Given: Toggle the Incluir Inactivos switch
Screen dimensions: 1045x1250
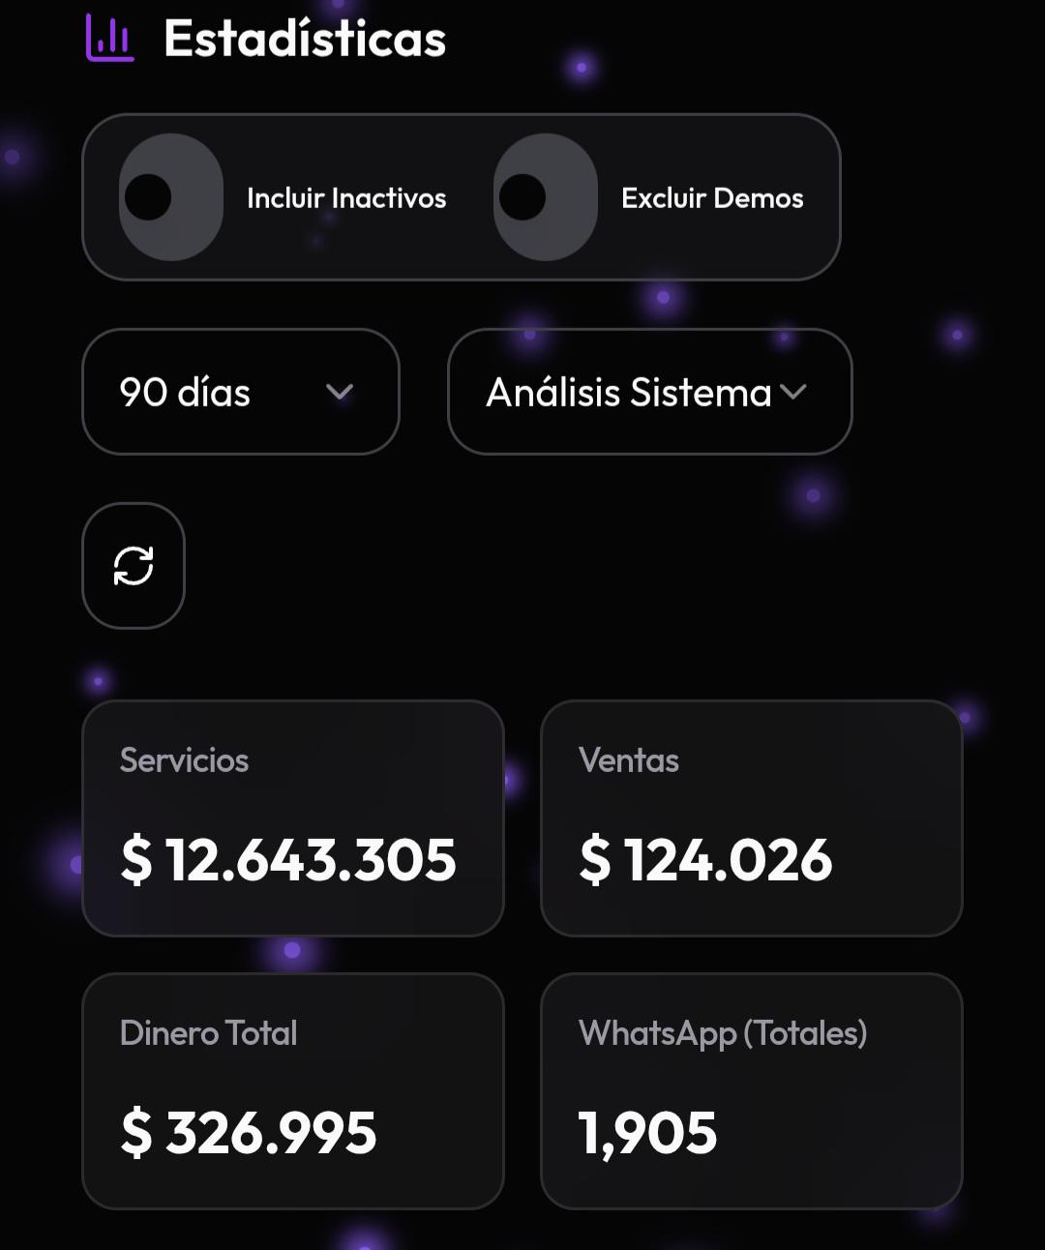Looking at the screenshot, I should click(x=171, y=197).
